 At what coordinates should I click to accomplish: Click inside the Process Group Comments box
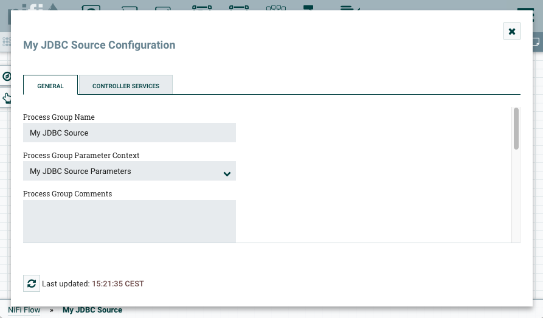pyautogui.click(x=129, y=221)
